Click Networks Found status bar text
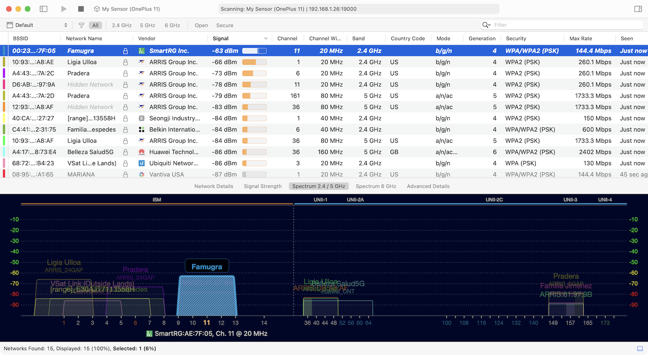This screenshot has height=355, width=648. (x=80, y=348)
